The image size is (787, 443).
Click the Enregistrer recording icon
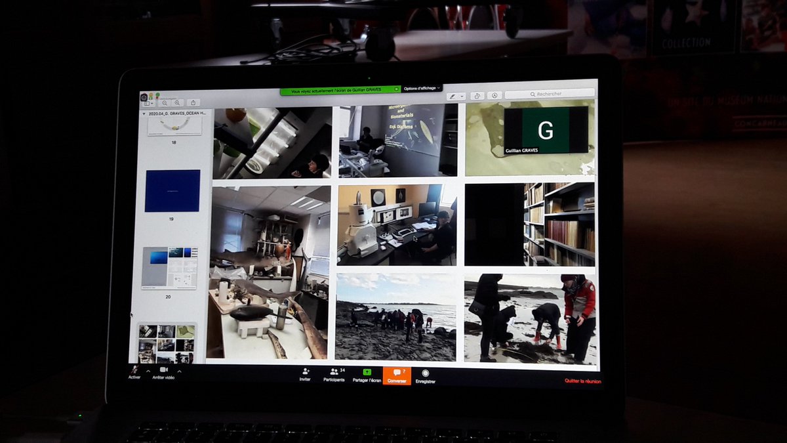click(x=426, y=371)
